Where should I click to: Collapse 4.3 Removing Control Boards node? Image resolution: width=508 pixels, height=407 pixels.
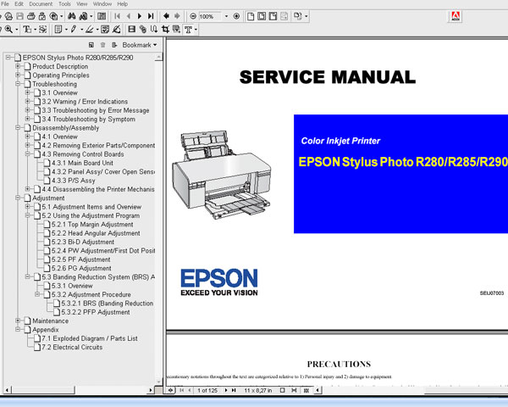pos(28,153)
